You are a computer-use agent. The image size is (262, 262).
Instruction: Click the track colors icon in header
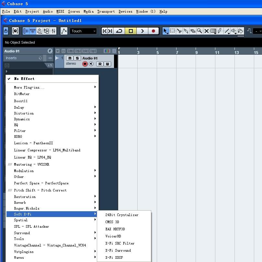[x=107, y=51]
